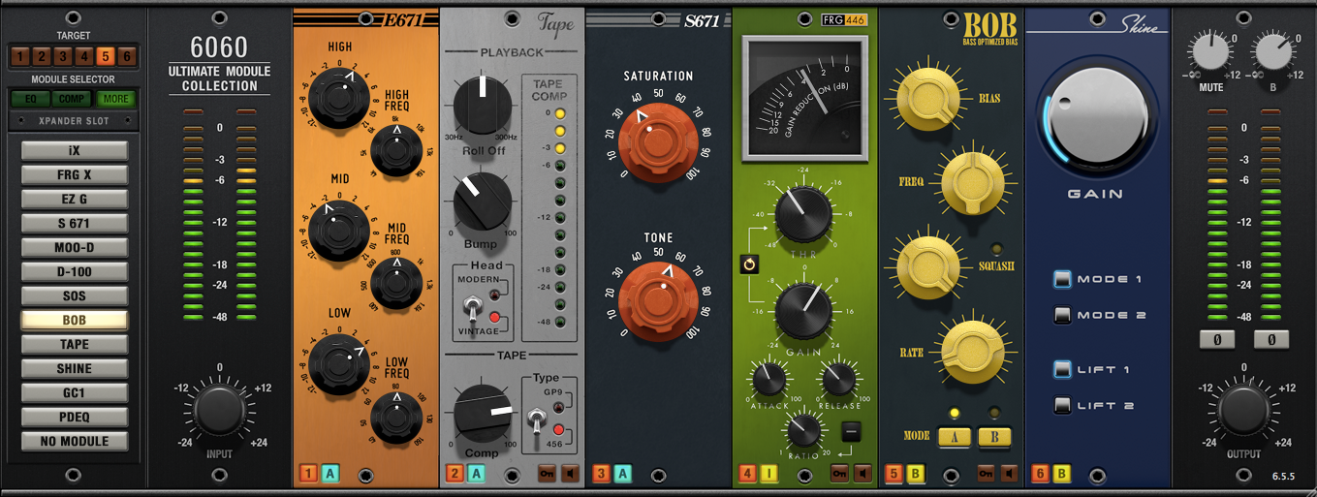
Task: Load the MOO-D module
Action: [x=75, y=247]
